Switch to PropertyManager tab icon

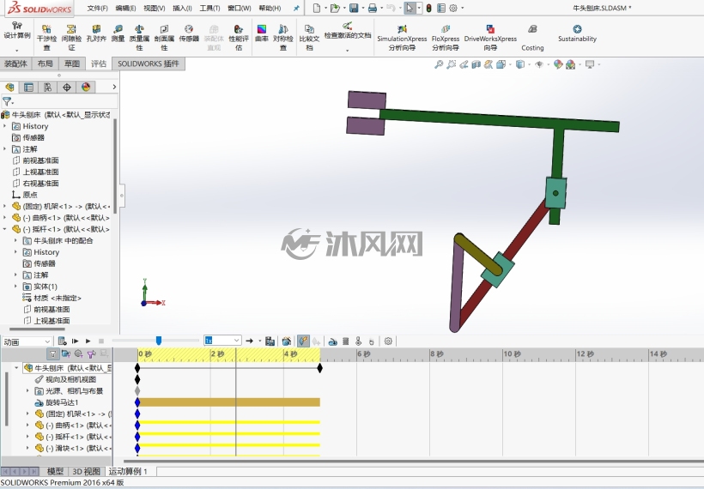(28, 87)
